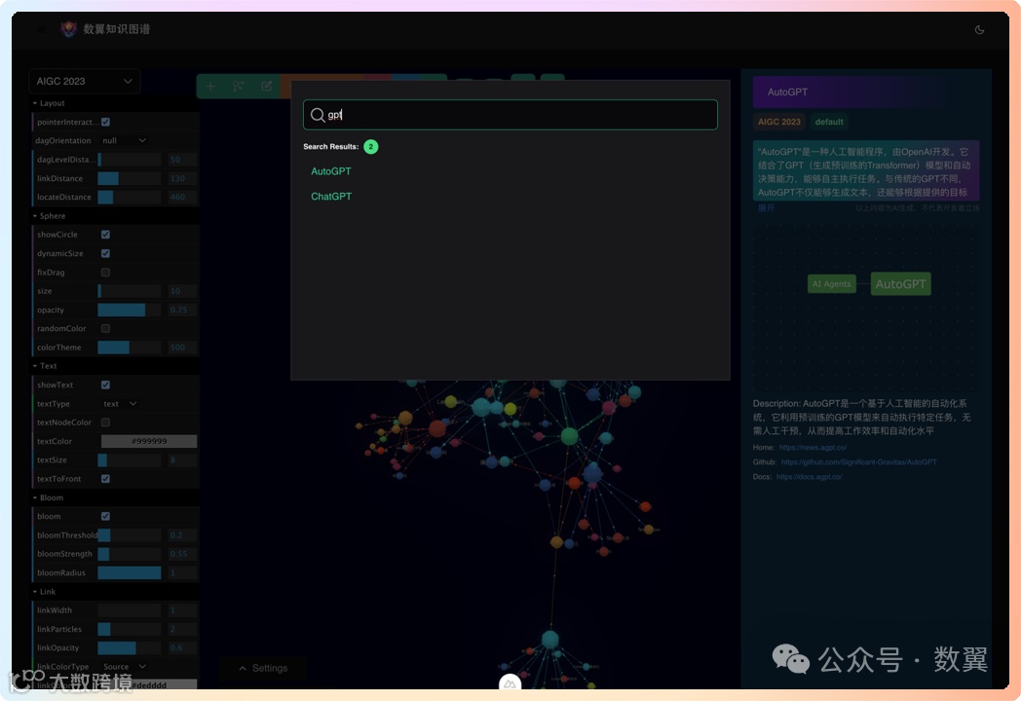The height and width of the screenshot is (701, 1021).
Task: Disable the bloom checkbox
Action: pos(105,516)
